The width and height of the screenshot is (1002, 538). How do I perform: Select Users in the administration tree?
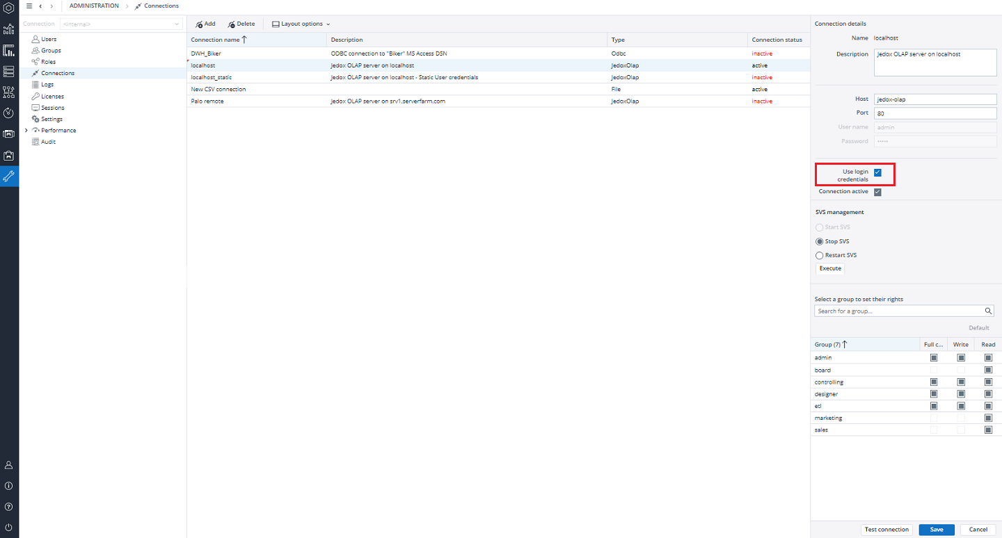(49, 40)
